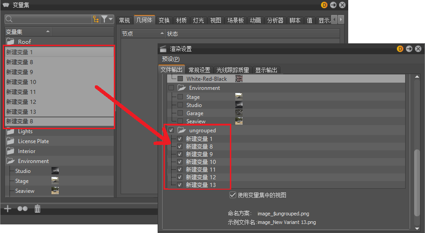425x233 pixels.
Task: Click the render settings vertical scrollbar thumb
Action: coord(417,183)
